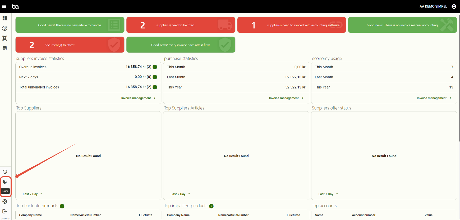Image resolution: width=460 pixels, height=220 pixels.
Task: Open the every invoice have attest flow card
Action: click(x=181, y=45)
